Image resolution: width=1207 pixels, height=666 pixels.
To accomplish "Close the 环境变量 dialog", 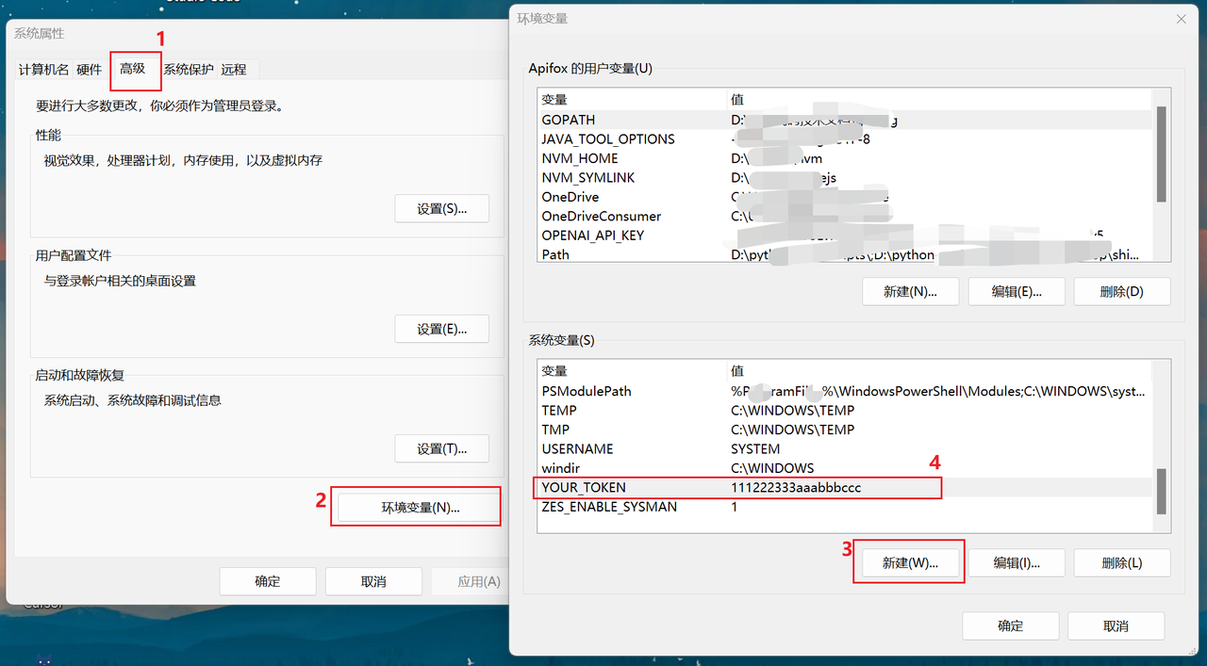I will [x=1181, y=19].
